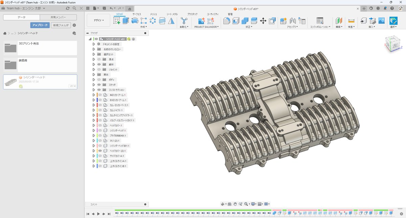406x218 pixels.
Task: Switch to サーフェス tab
Action: point(137,14)
